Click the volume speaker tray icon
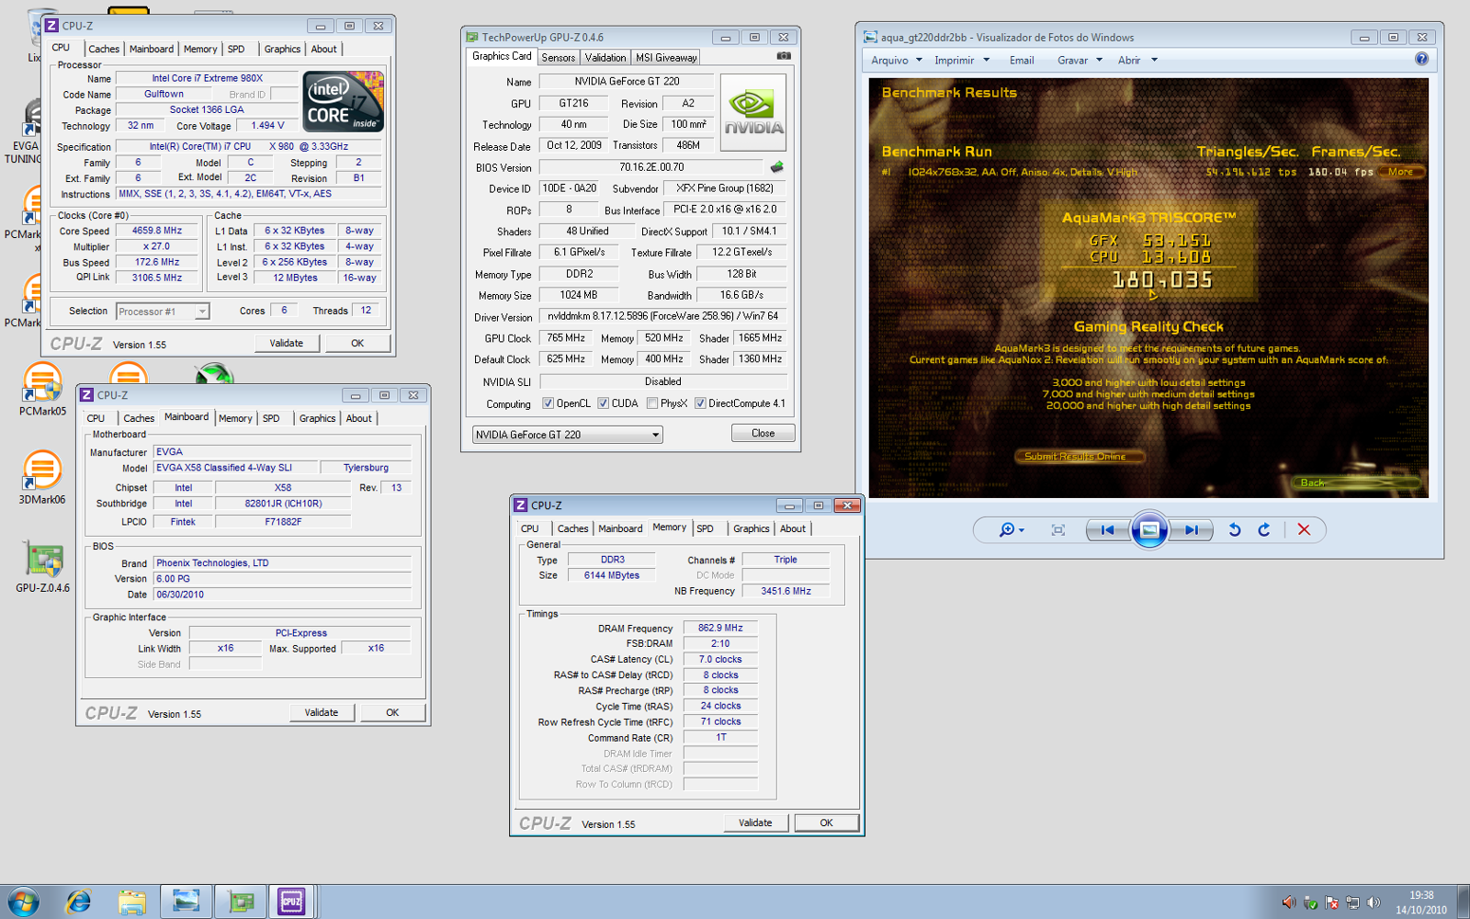 coord(1374,902)
